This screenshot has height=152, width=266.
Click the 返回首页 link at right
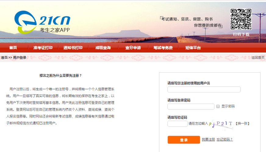coord(258,58)
